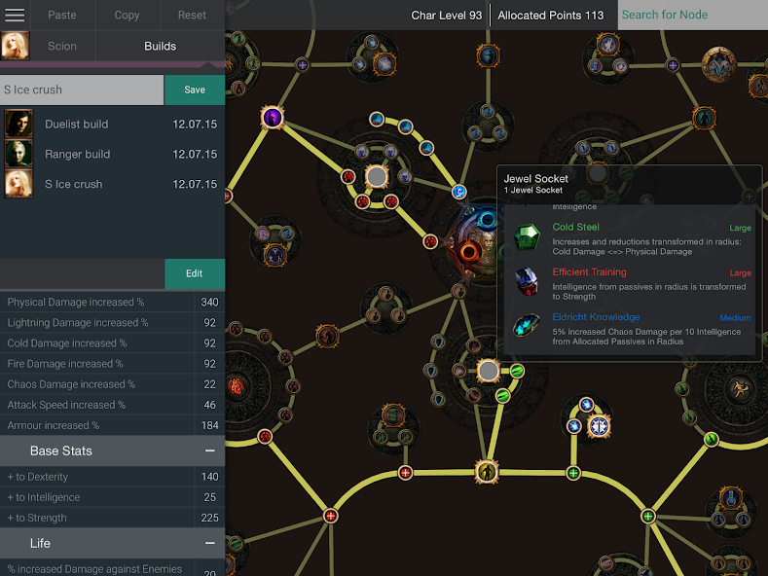This screenshot has height=576, width=768.
Task: Click the Scion character portrait icon
Action: [x=15, y=46]
